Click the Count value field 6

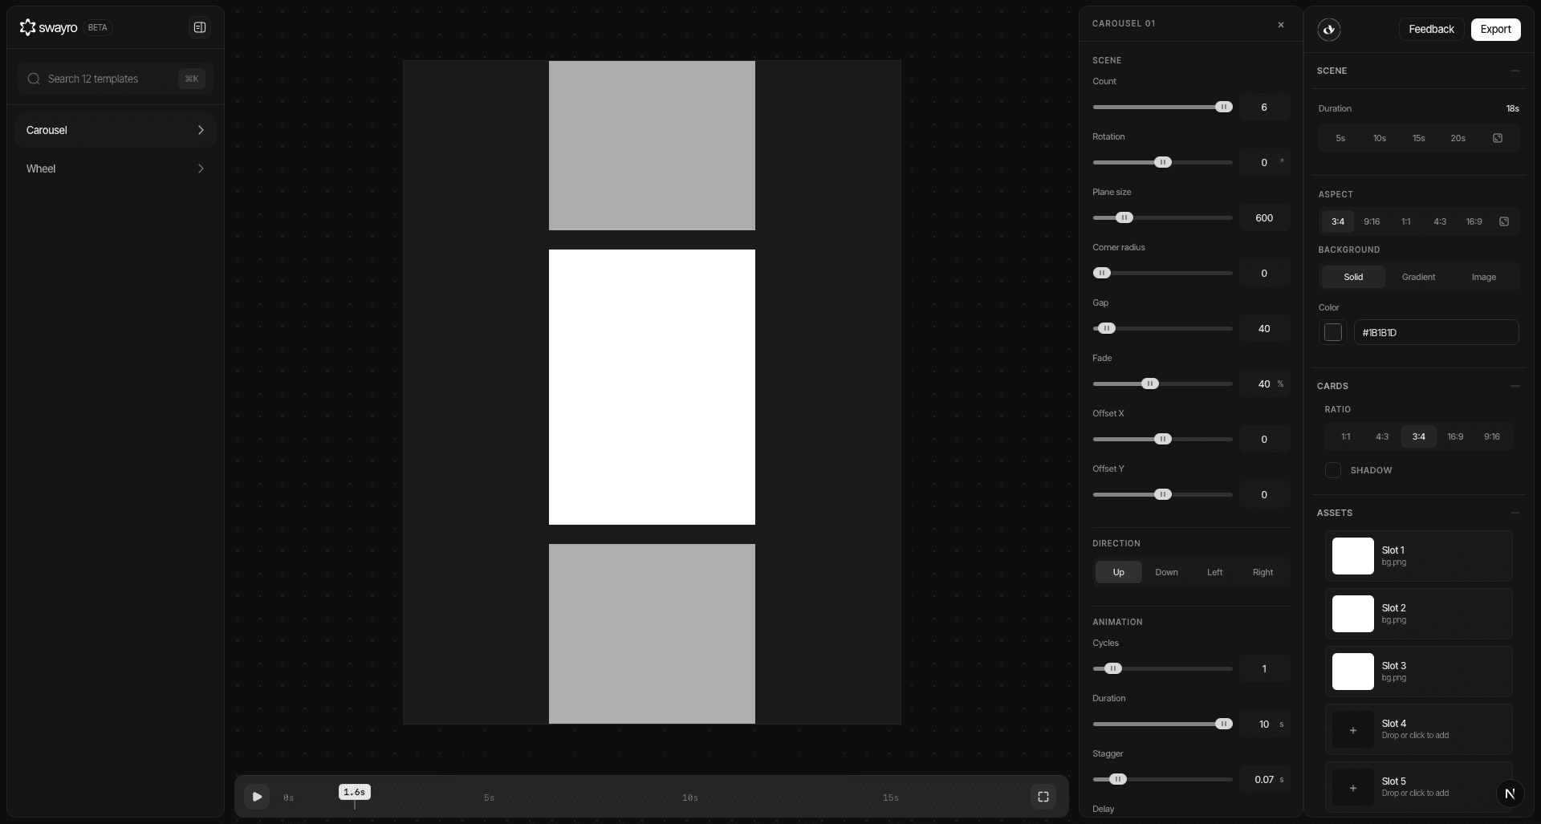[x=1264, y=107]
